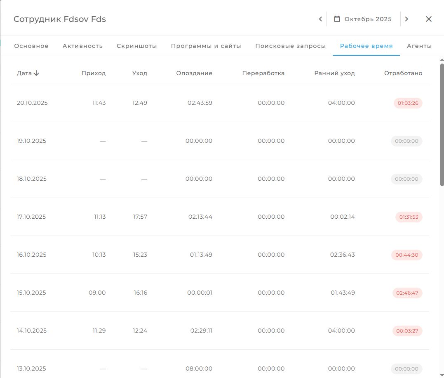Click the Отработано column header

click(403, 73)
